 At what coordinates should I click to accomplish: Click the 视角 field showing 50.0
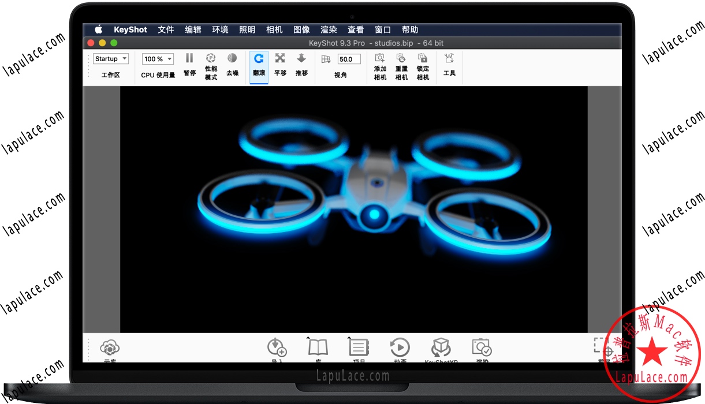point(349,59)
